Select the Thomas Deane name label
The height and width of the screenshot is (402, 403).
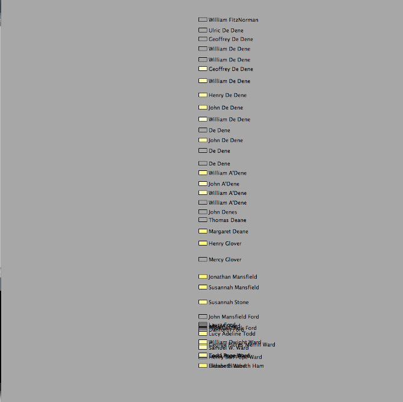click(x=227, y=220)
